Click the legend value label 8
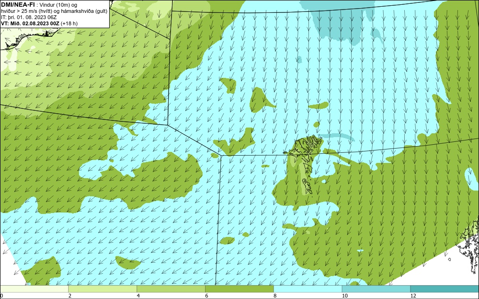Screen dimensions: 479x299 275,296
